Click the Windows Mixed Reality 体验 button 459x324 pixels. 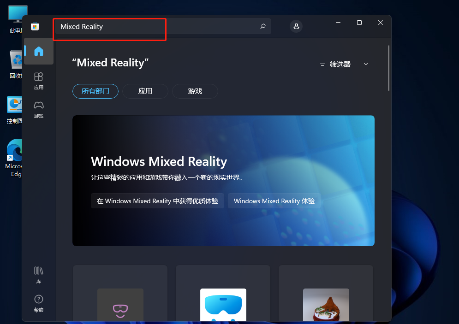point(274,201)
